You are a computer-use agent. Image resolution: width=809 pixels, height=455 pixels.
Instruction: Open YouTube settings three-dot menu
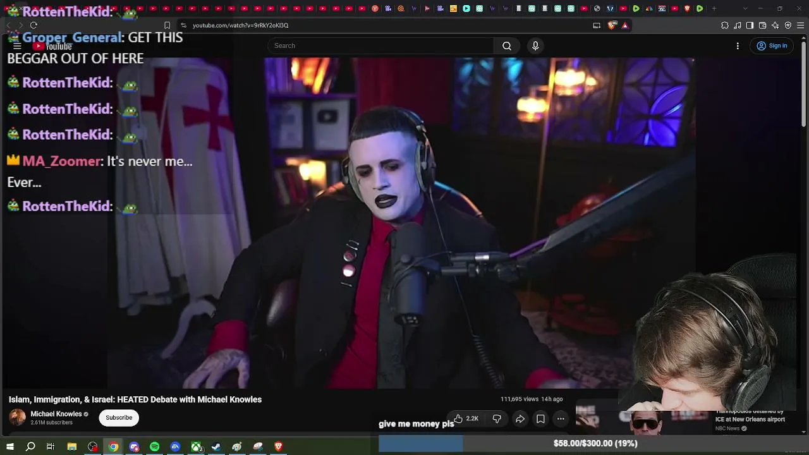(x=738, y=45)
